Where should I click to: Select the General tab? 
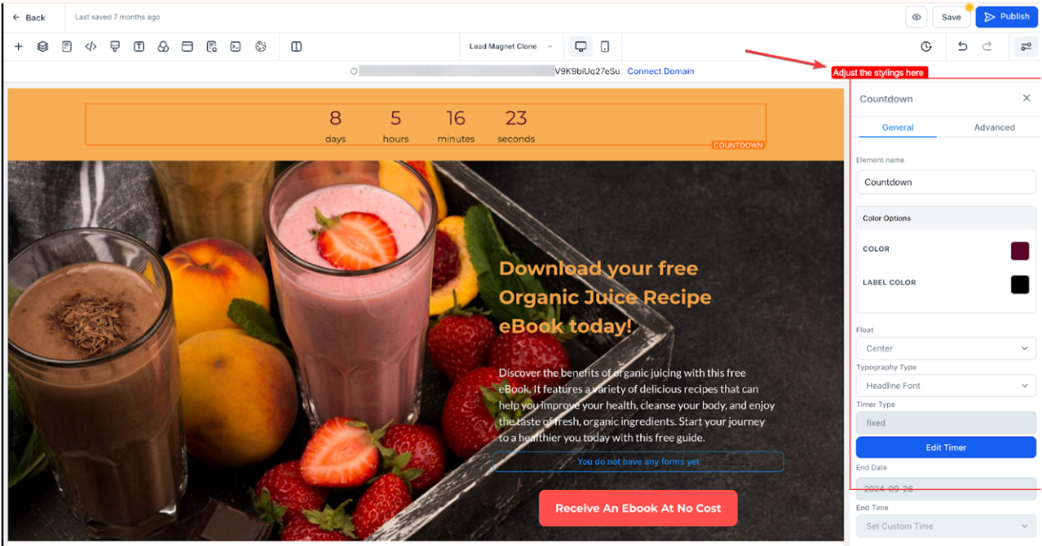coord(897,127)
